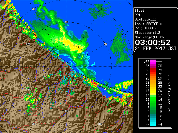178x133 pixels.
Task: Select the '29' value in the left legend column
Action: [x=148, y=74]
